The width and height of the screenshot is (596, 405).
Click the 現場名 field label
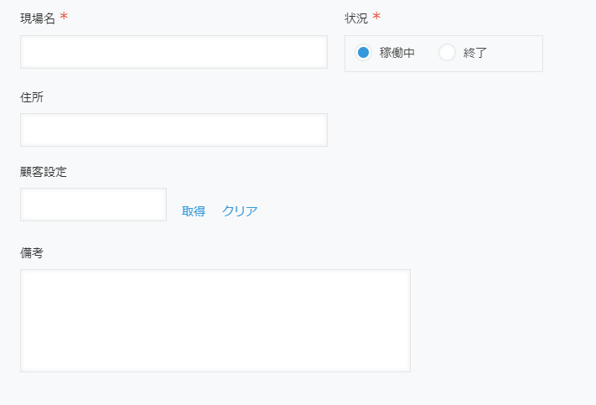tap(38, 18)
